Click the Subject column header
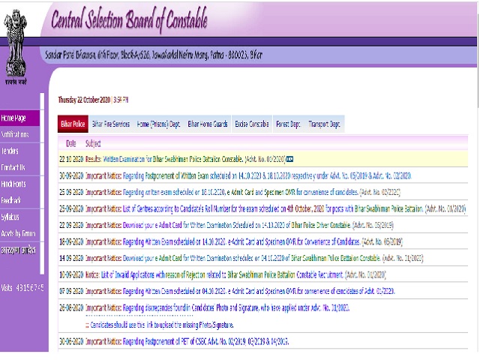Viewport: 480px width, 360px height. pos(93,143)
